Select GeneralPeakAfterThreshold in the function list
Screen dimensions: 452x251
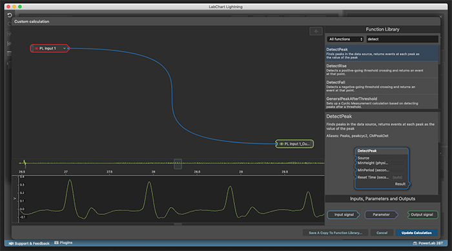tap(382, 102)
